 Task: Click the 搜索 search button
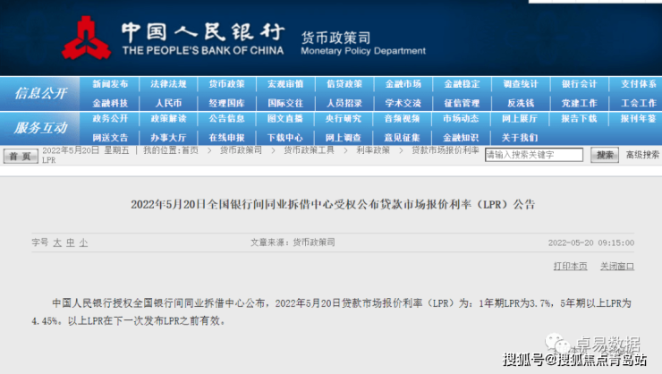[x=606, y=155]
